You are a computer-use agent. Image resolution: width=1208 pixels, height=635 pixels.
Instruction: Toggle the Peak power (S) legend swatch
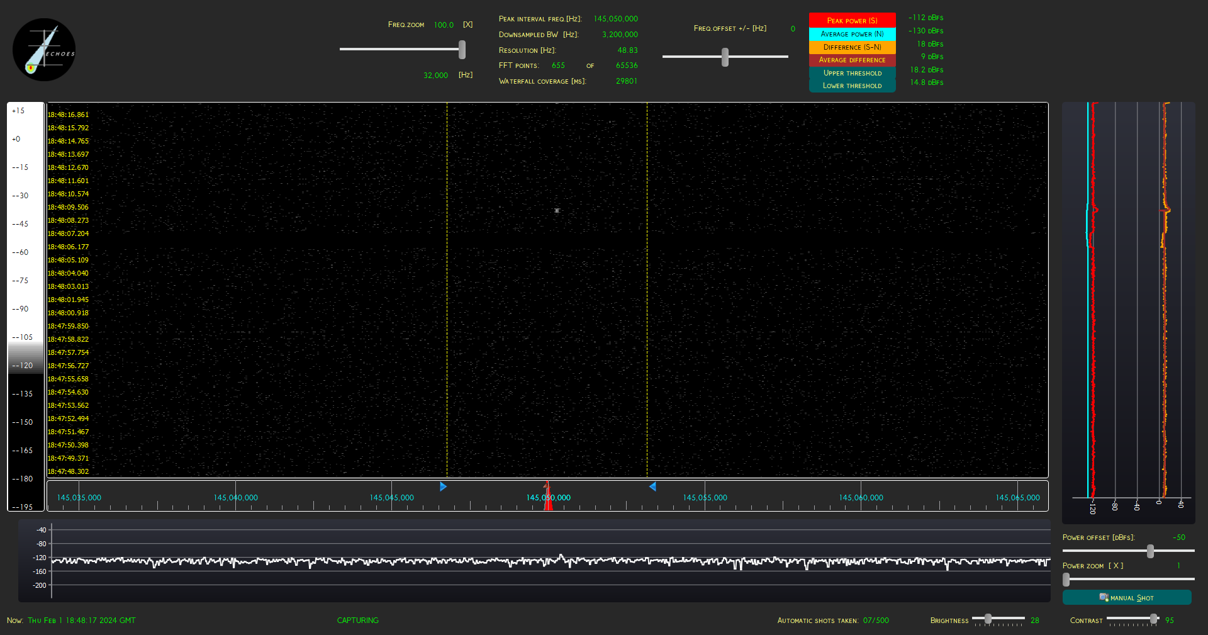click(x=852, y=21)
